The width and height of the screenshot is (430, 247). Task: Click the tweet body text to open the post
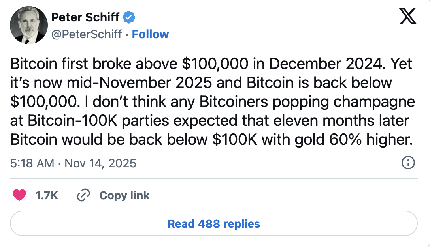click(x=213, y=101)
